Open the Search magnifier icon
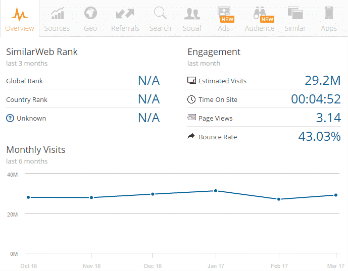Image resolution: width=348 pixels, height=271 pixels. point(160,13)
